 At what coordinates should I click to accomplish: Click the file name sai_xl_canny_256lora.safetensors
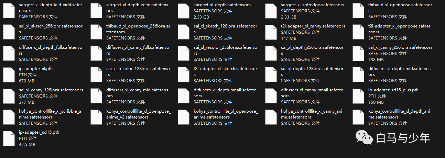tap(400, 47)
